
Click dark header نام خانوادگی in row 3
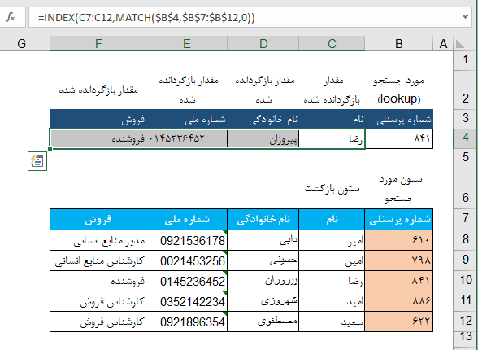tap(263, 119)
